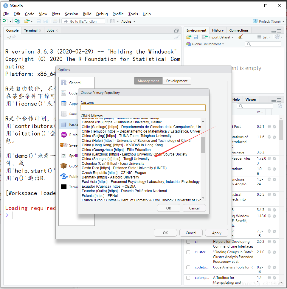The height and width of the screenshot is (289, 287).
Task: Toggle the colorspace package checkbox
Action: point(188,278)
